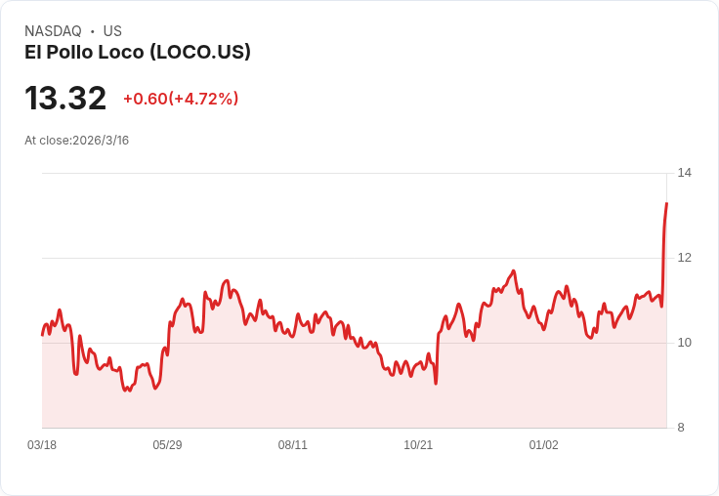Viewport: 719px width, 496px height.
Task: Click the NASDAQ exchange label
Action: tap(53, 31)
